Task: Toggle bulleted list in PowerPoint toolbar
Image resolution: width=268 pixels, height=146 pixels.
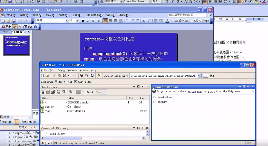Action: click(137, 21)
